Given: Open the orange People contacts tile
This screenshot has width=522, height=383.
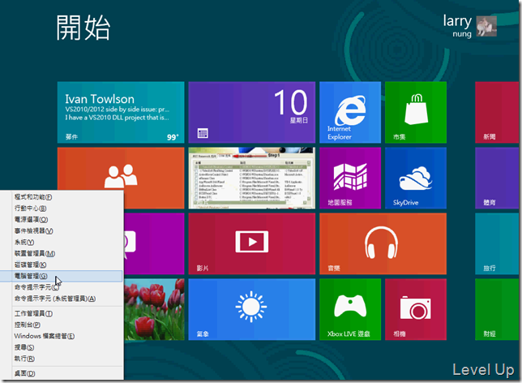Looking at the screenshot, I should coord(121,169).
